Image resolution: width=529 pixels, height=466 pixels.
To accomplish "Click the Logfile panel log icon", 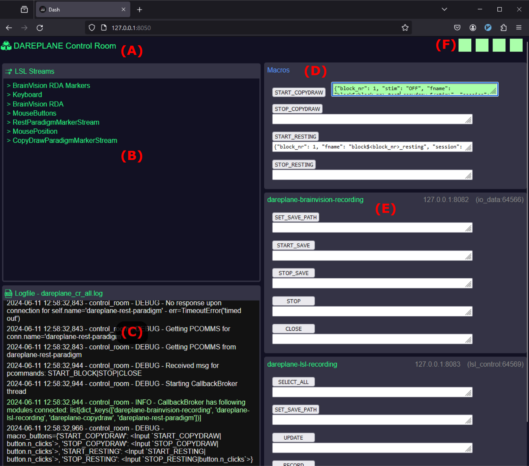I will click(x=8, y=293).
